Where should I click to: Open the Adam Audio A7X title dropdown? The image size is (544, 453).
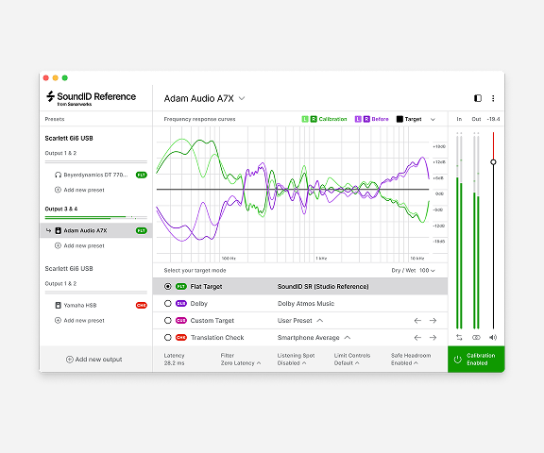[242, 98]
